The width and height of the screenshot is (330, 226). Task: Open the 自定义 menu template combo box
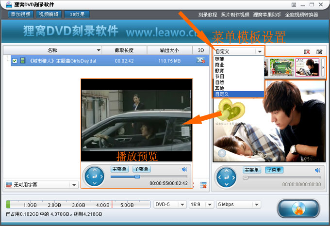[238, 51]
